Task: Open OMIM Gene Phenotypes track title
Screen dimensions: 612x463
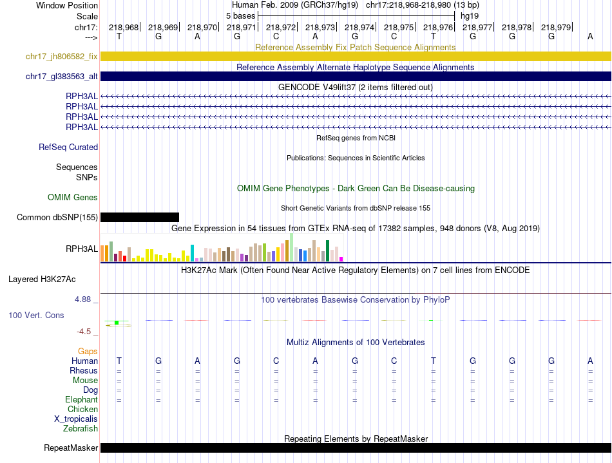Action: pos(356,189)
